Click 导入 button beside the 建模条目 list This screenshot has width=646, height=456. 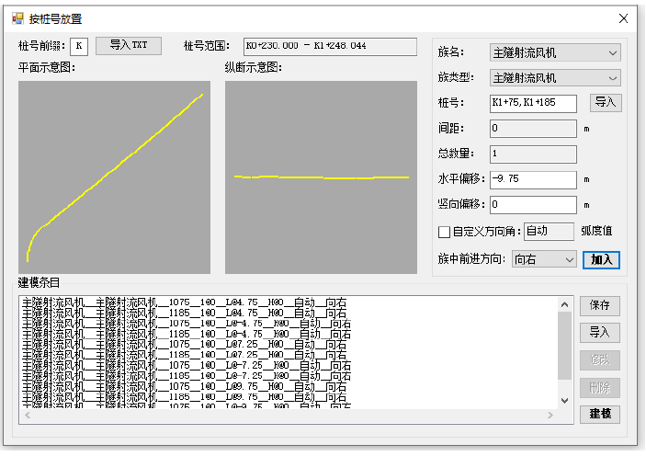[599, 333]
